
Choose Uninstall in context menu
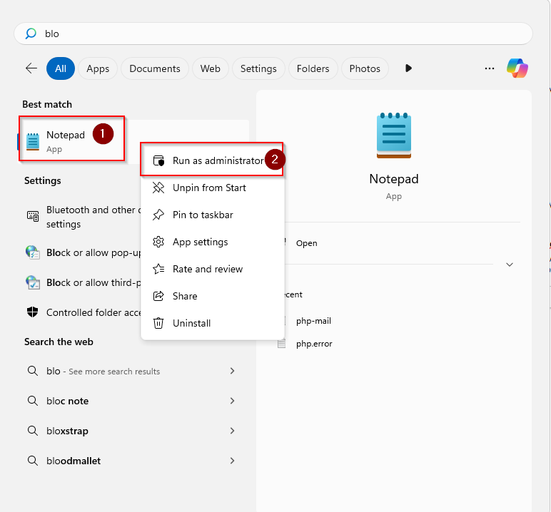tap(212, 323)
